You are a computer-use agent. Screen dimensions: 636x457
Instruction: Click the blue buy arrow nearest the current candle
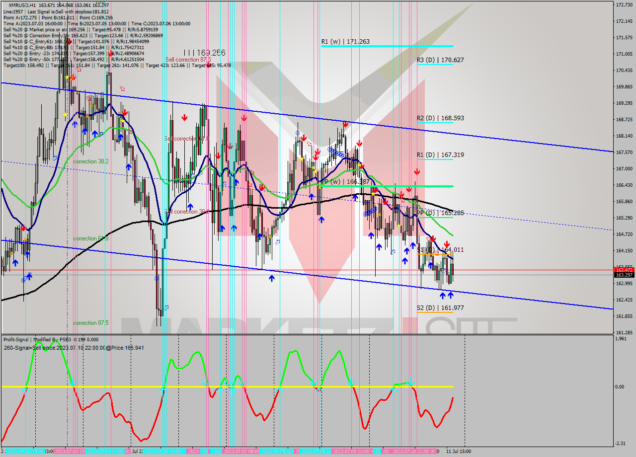pyautogui.click(x=450, y=295)
